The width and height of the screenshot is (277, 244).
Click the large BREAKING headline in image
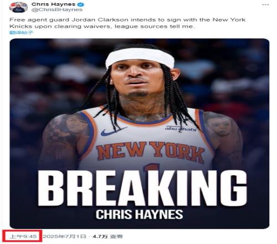(x=142, y=188)
